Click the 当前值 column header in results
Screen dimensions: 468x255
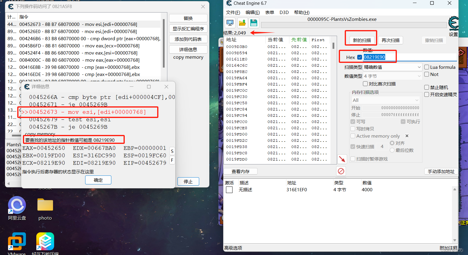(x=277, y=40)
